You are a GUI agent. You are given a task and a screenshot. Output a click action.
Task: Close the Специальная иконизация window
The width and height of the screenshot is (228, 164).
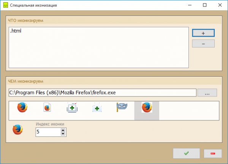click(x=220, y=5)
